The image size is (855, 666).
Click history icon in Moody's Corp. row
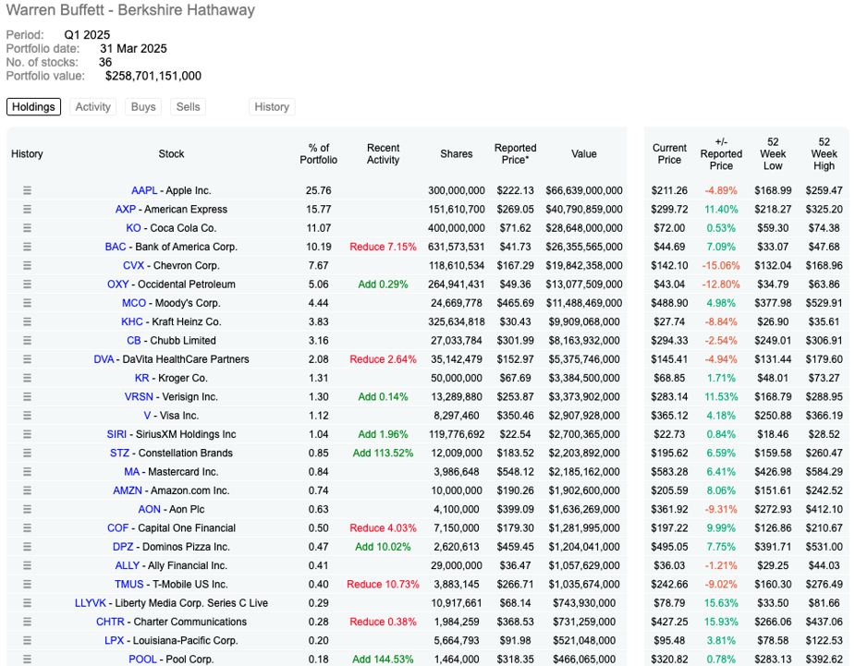pyautogui.click(x=27, y=303)
